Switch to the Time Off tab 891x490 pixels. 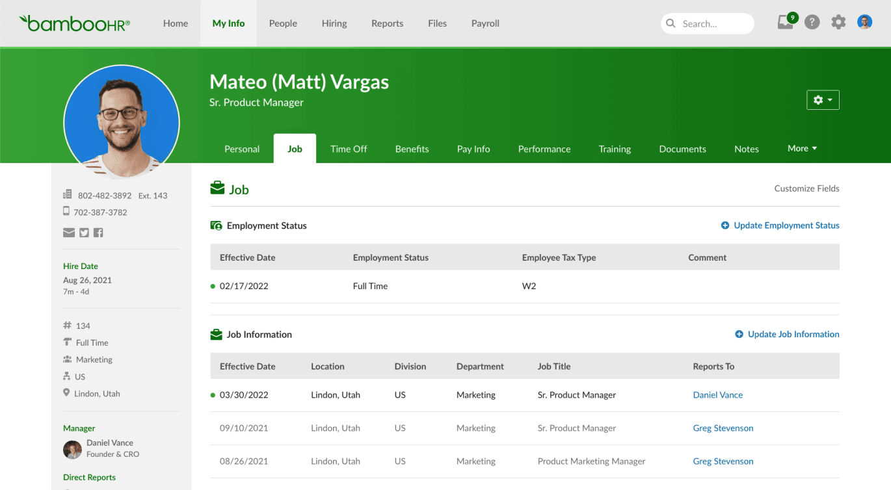coord(349,148)
